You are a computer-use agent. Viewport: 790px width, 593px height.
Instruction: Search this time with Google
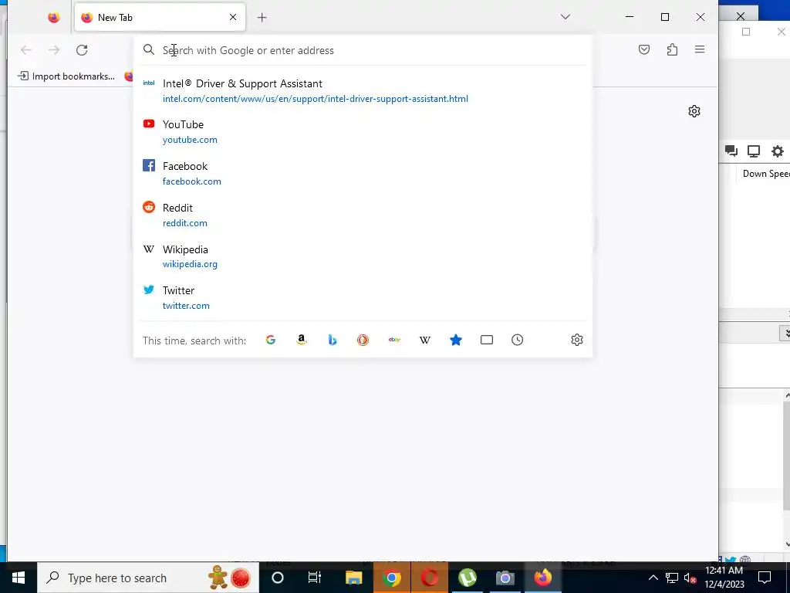pos(271,340)
